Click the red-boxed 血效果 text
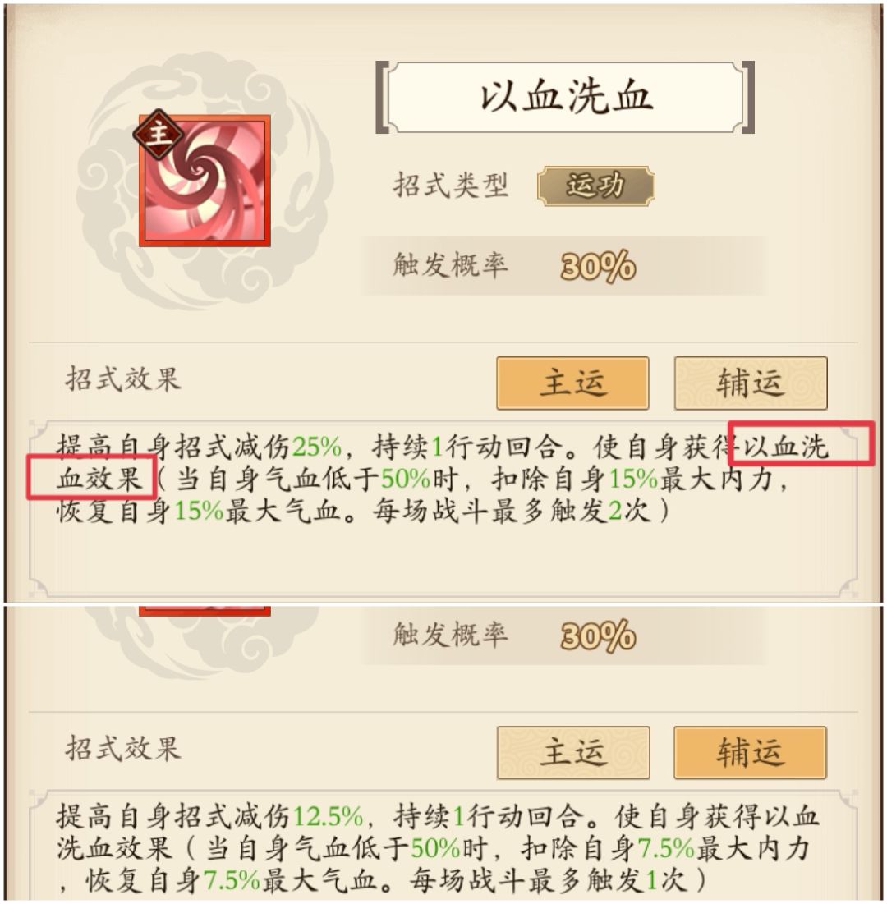The height and width of the screenshot is (904, 887). 99,479
